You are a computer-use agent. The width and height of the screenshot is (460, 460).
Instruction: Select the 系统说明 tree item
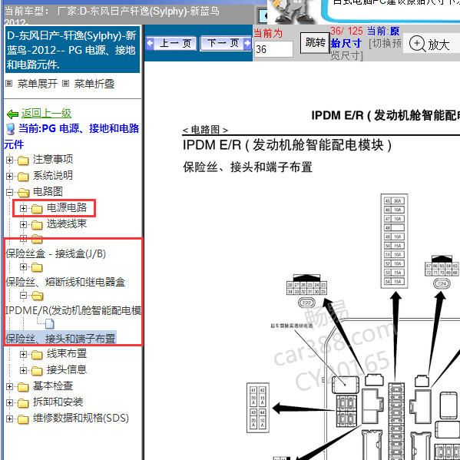[x=53, y=175]
